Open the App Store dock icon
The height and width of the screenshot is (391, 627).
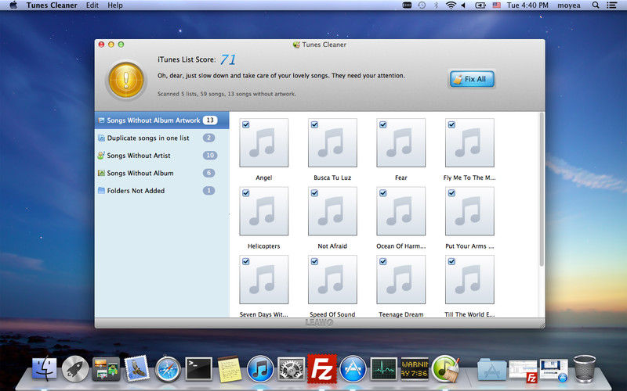pyautogui.click(x=353, y=369)
